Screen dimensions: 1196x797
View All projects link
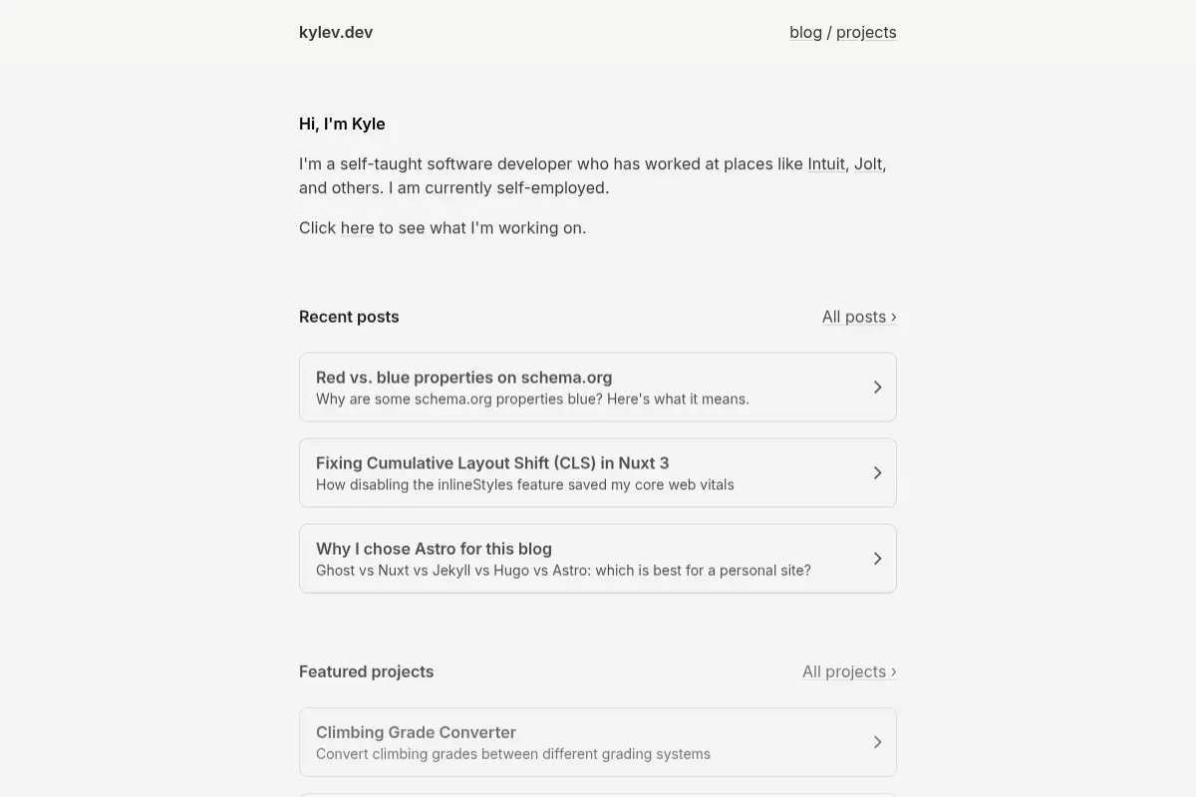coord(849,671)
